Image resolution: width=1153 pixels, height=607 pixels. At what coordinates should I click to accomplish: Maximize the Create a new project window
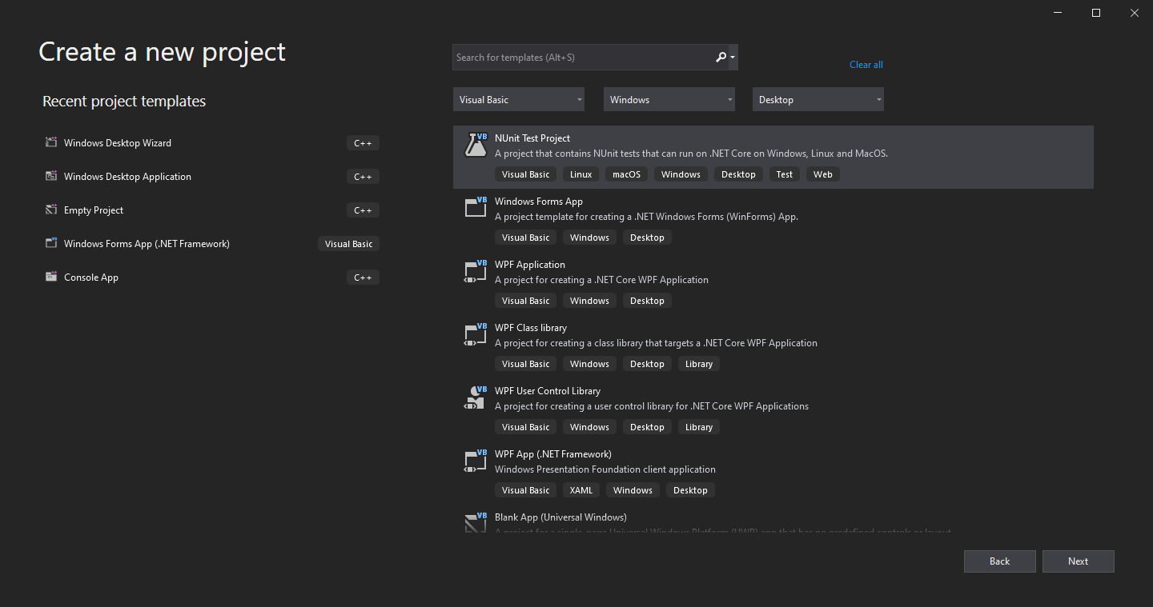pos(1096,12)
